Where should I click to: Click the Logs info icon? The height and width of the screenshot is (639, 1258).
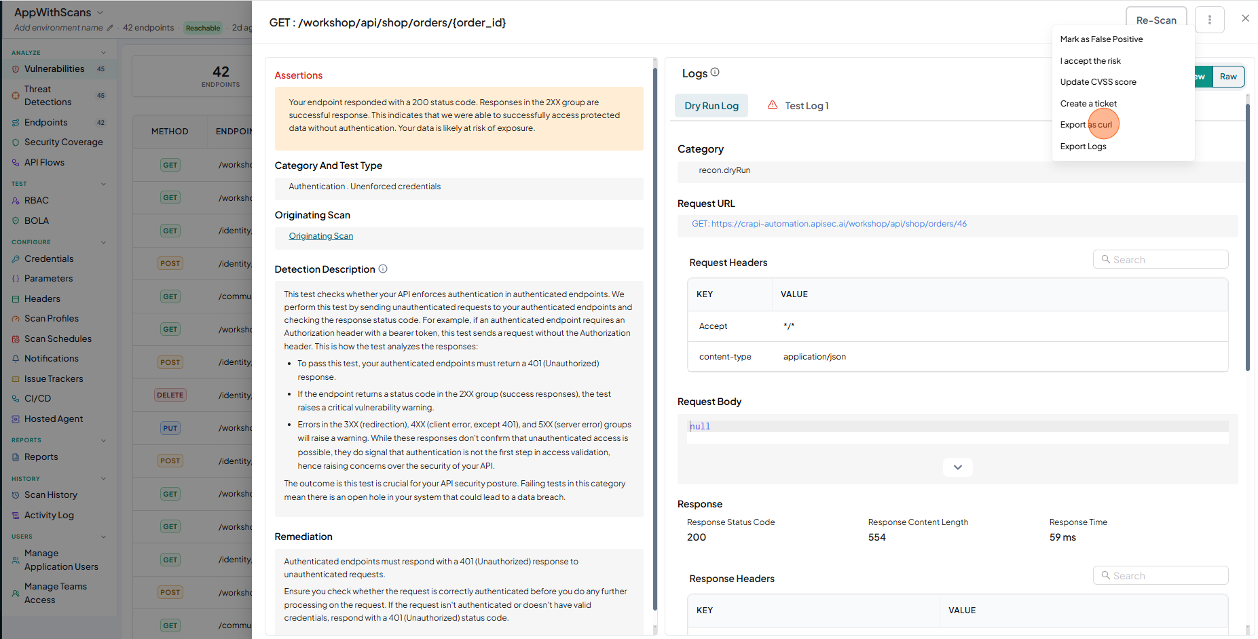(x=715, y=72)
